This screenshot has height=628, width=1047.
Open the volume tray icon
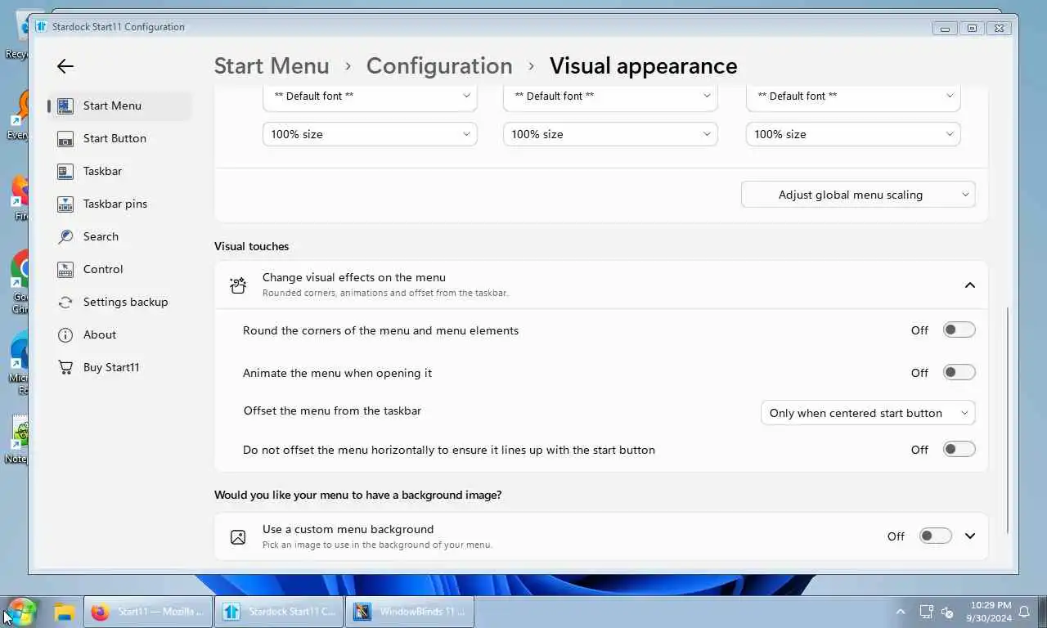[948, 612]
